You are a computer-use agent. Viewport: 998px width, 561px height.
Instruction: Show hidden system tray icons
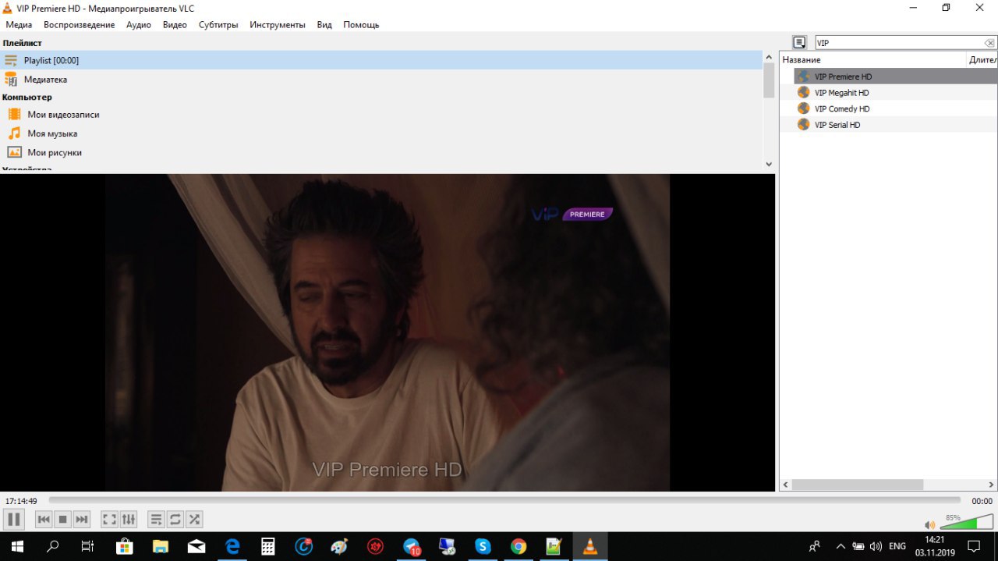(841, 546)
